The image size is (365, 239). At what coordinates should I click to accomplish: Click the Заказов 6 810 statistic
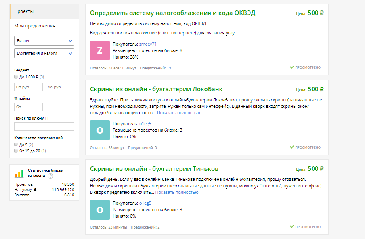(44, 195)
